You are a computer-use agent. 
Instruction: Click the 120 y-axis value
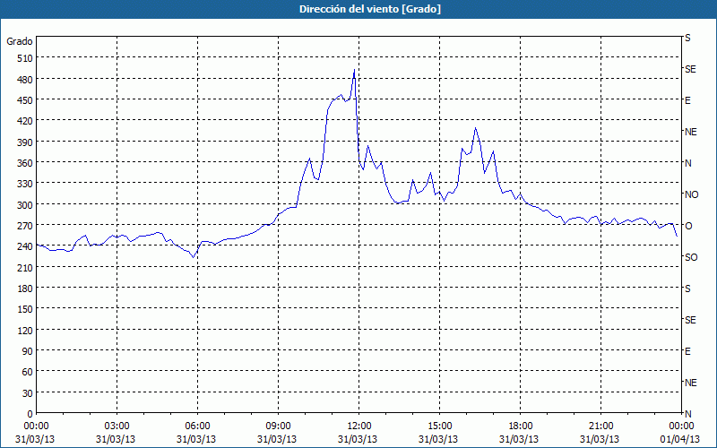click(x=25, y=330)
